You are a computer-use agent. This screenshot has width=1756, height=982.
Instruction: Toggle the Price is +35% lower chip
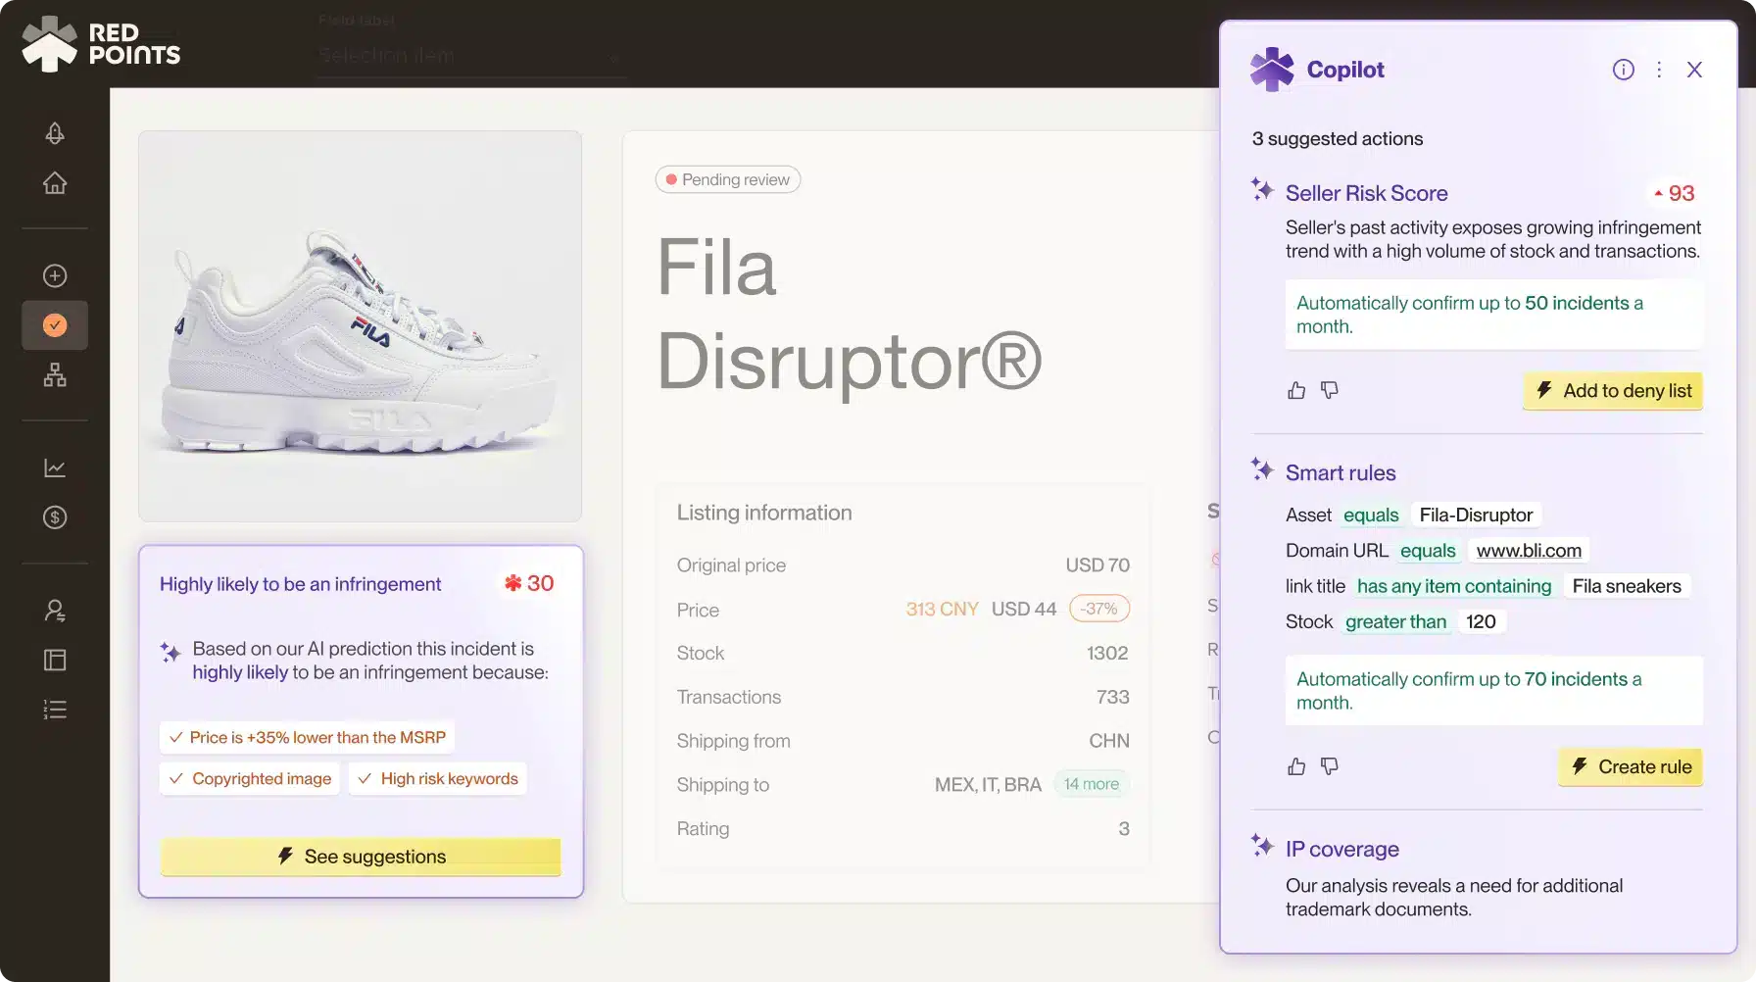(307, 737)
